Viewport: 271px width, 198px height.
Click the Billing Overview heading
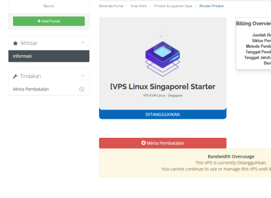click(x=253, y=23)
